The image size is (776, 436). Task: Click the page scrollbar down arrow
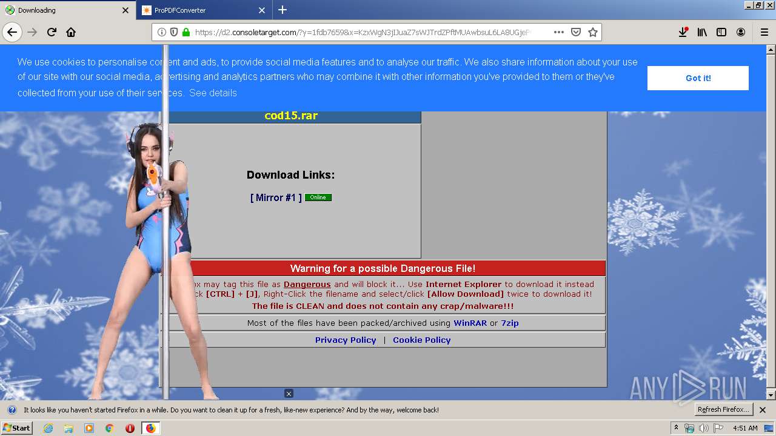[771, 395]
